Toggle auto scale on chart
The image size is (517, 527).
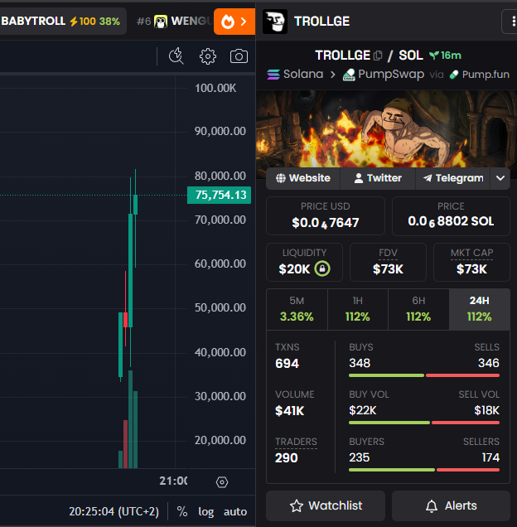click(x=235, y=511)
